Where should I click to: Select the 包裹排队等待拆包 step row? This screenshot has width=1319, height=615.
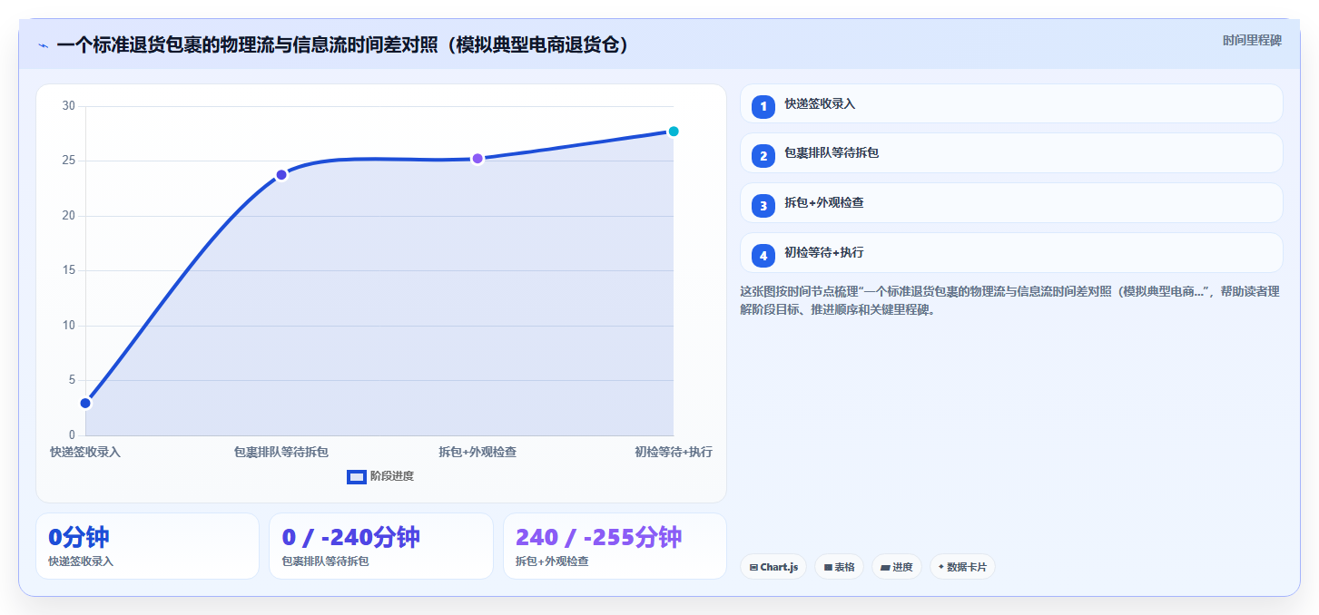click(x=1011, y=152)
